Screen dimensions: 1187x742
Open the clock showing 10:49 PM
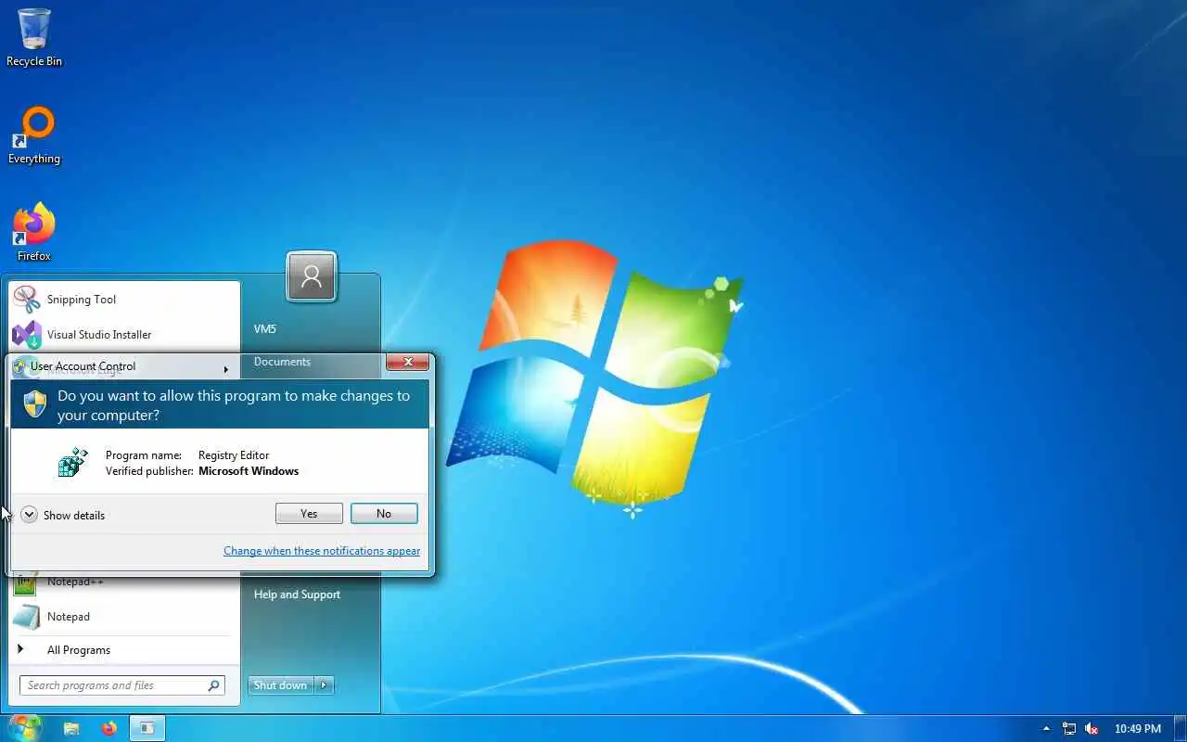tap(1138, 729)
